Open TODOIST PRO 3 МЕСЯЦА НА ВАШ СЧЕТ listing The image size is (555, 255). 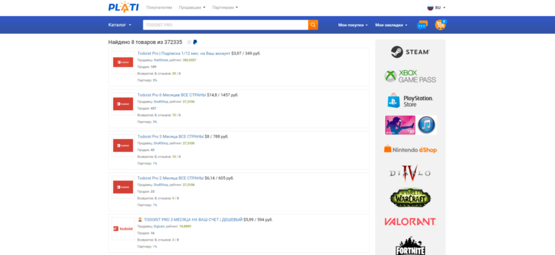pos(193,220)
